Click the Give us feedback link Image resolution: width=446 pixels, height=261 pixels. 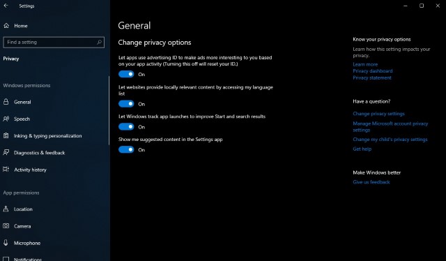[371, 182]
